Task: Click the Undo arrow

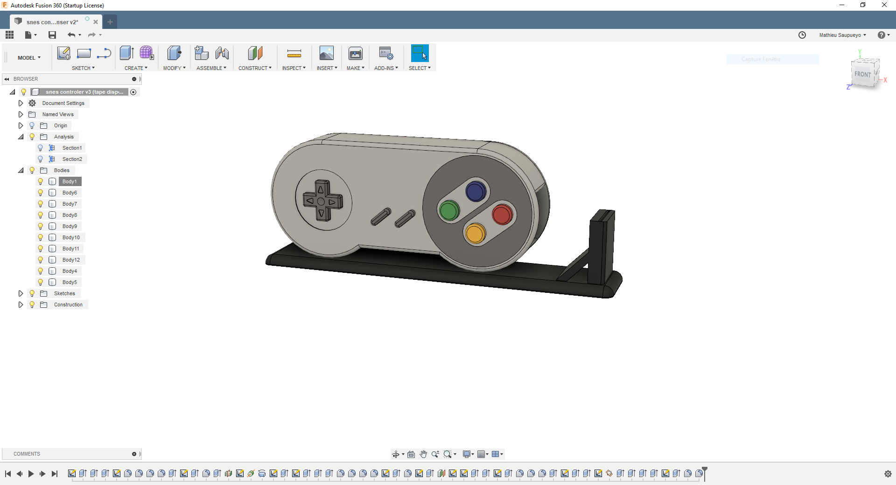Action: pyautogui.click(x=71, y=35)
